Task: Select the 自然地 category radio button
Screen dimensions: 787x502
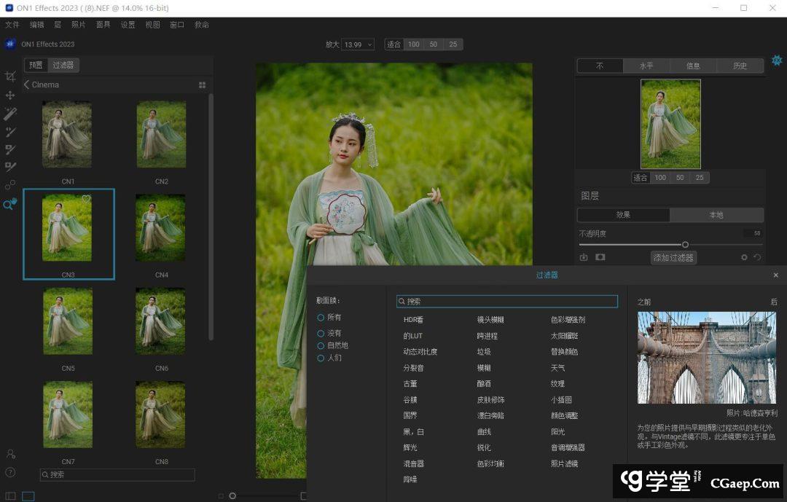Action: pos(321,345)
